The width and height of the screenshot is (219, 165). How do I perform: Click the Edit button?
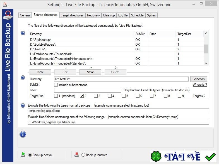pyautogui.click(x=65, y=72)
